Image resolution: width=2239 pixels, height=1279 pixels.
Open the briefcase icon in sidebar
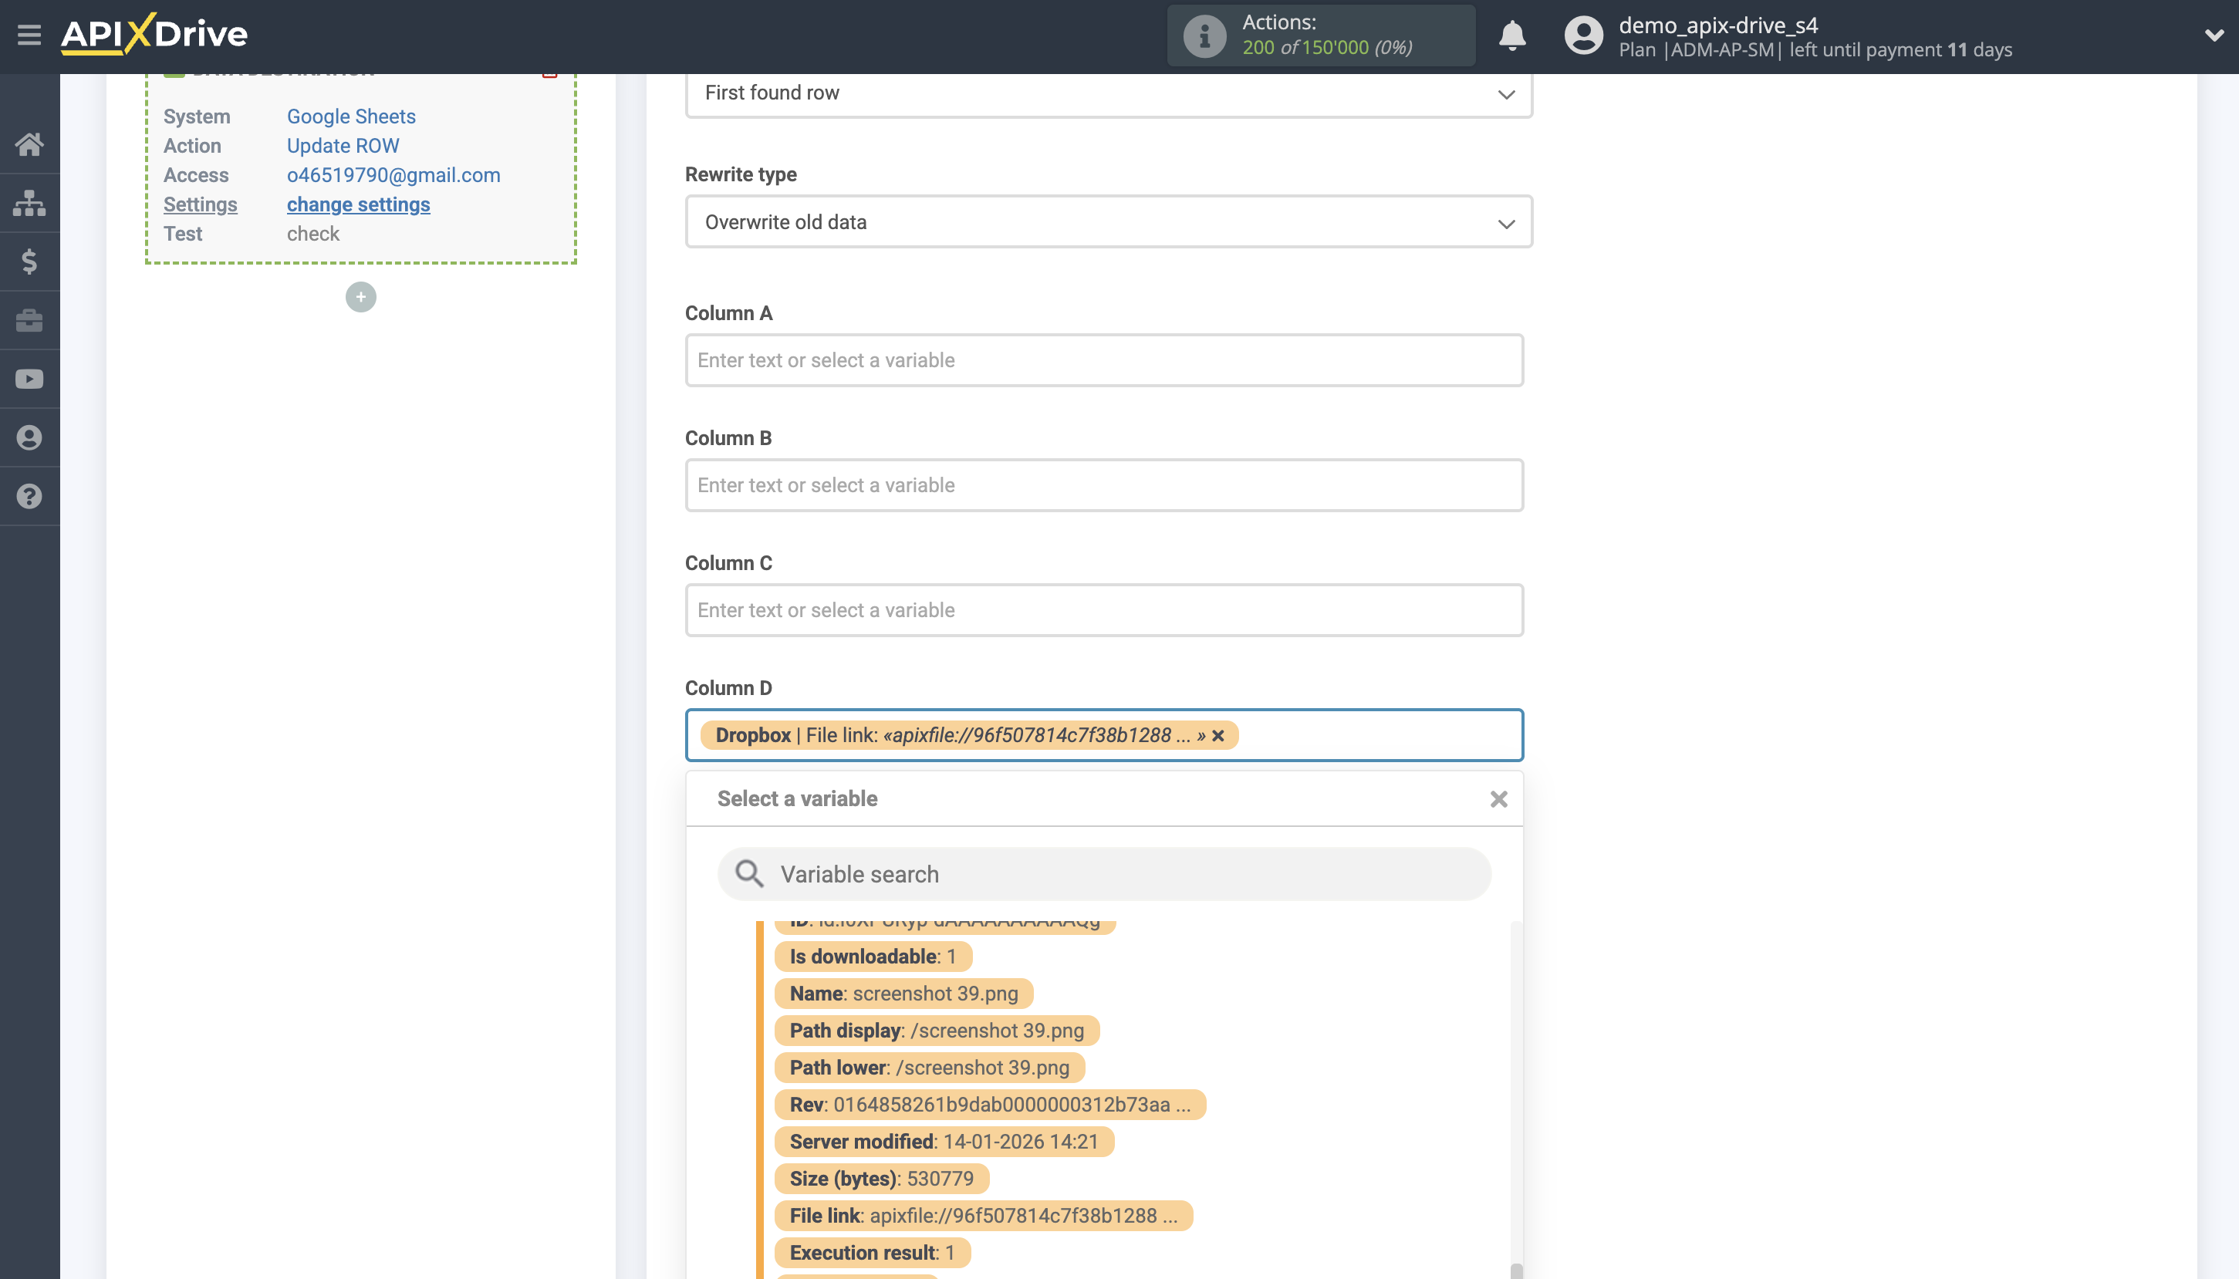click(29, 319)
